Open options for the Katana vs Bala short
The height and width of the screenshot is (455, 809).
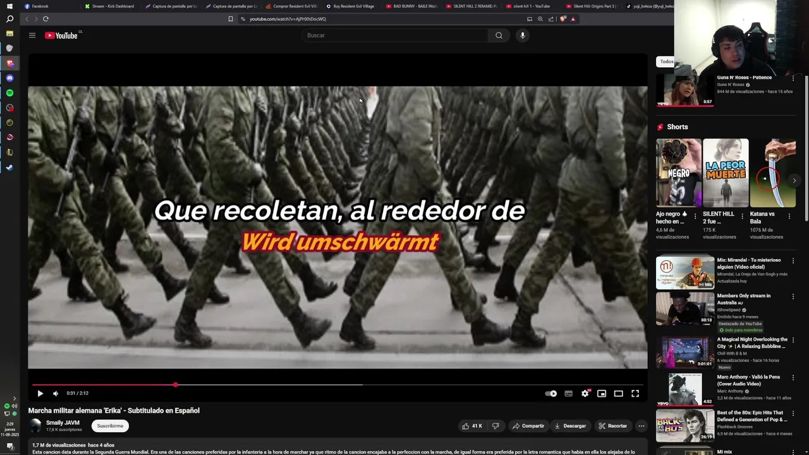pos(789,216)
